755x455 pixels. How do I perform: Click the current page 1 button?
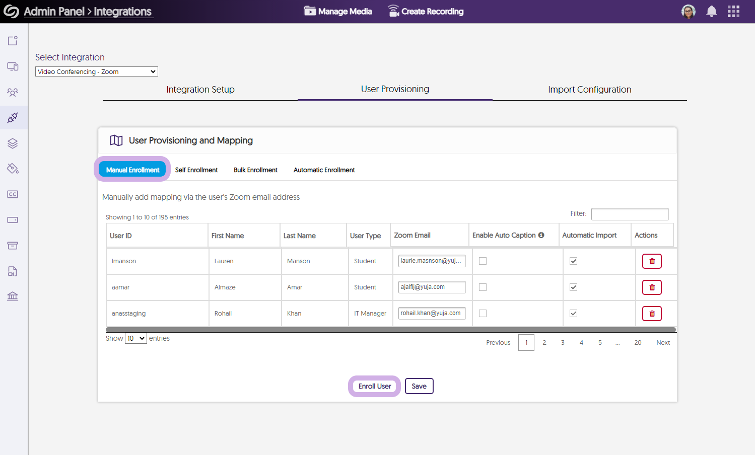[x=526, y=343]
